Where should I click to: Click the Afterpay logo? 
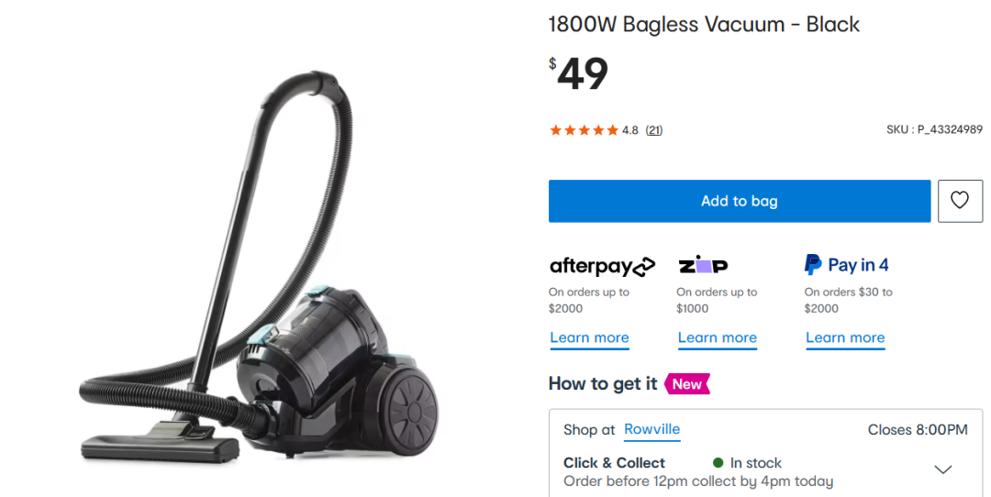[x=602, y=266]
